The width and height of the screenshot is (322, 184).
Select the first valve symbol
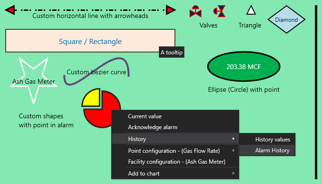pyautogui.click(x=195, y=11)
